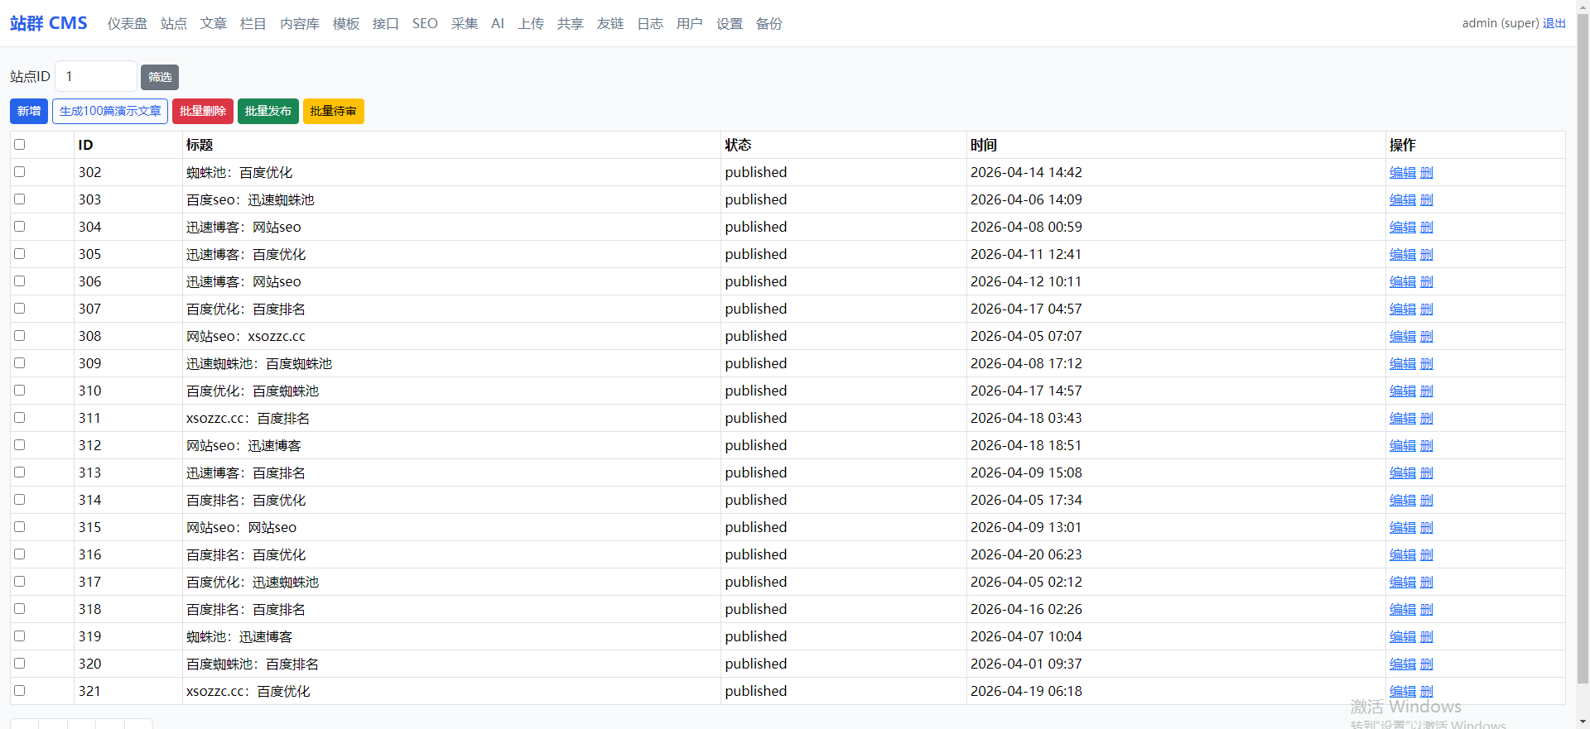The image size is (1590, 729).
Task: Open the 备份 backup page
Action: [768, 24]
